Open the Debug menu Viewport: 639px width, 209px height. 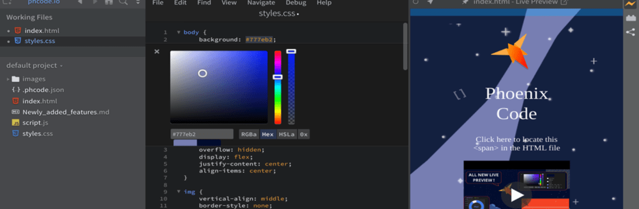(x=296, y=3)
